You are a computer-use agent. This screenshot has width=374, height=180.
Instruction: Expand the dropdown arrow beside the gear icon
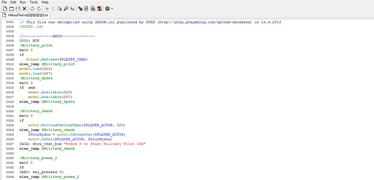(112, 9)
